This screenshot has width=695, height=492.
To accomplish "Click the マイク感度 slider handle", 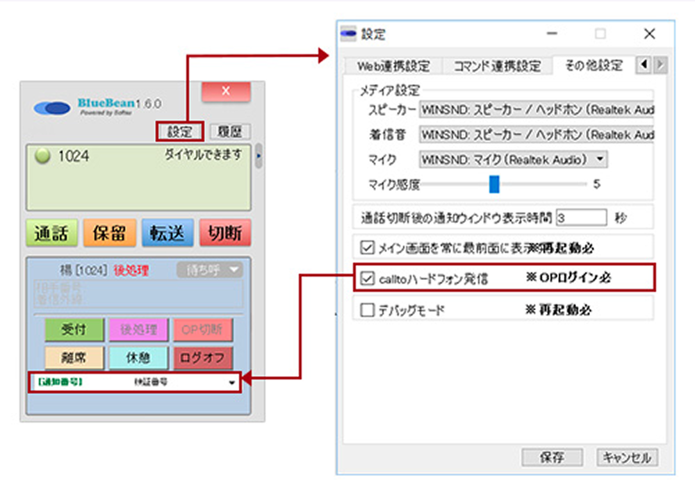I will [x=494, y=184].
